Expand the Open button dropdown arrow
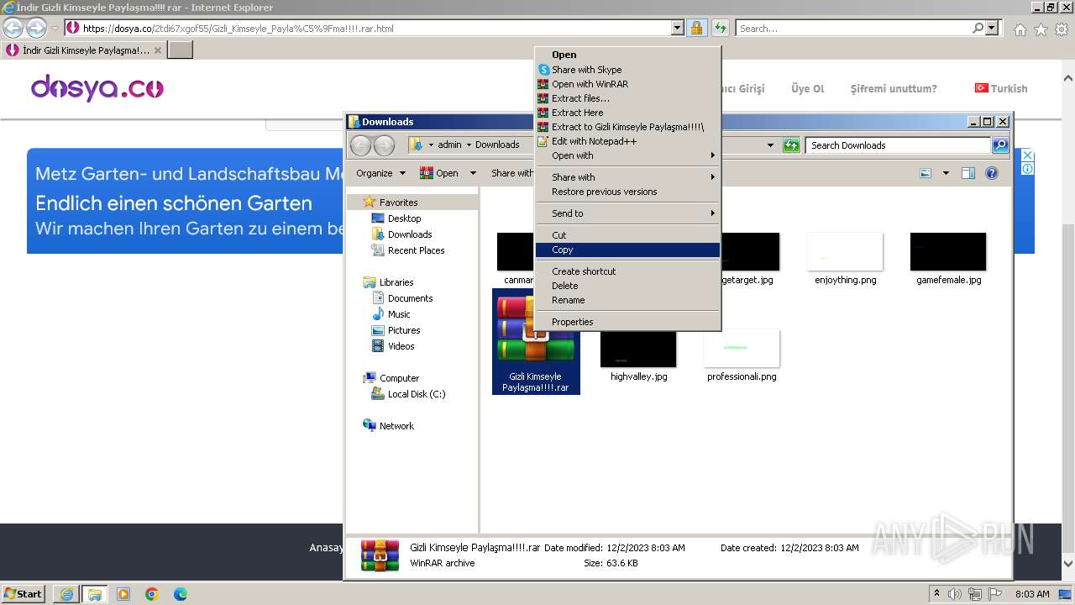 click(473, 173)
